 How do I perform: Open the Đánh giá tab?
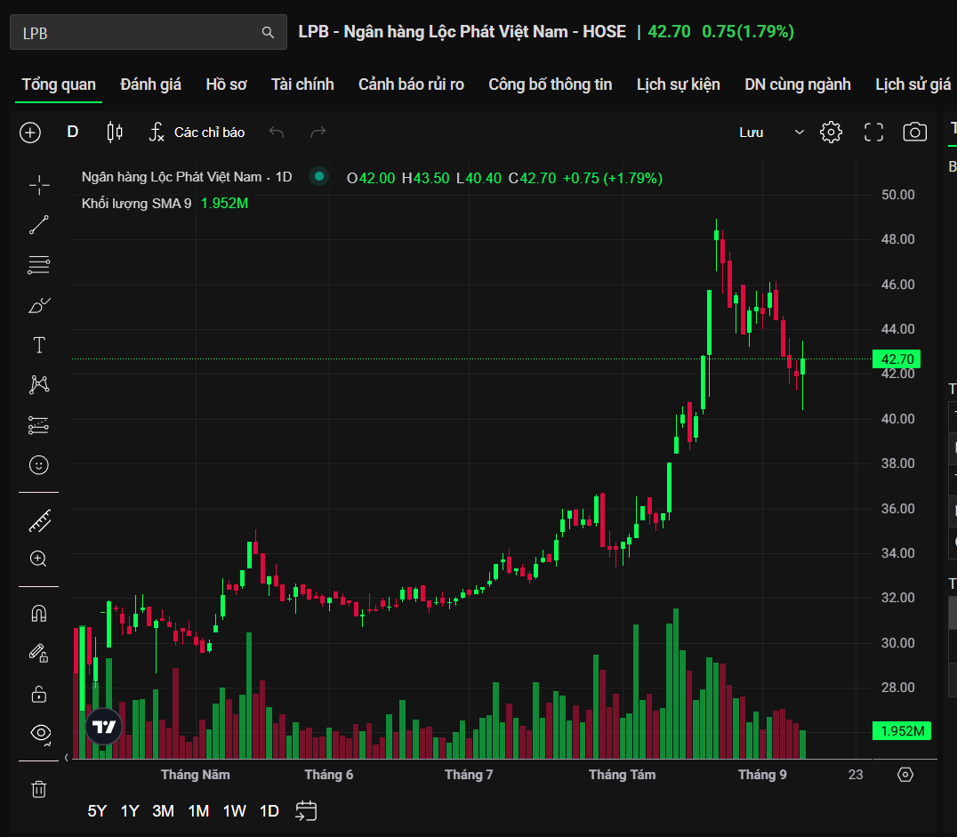click(150, 85)
